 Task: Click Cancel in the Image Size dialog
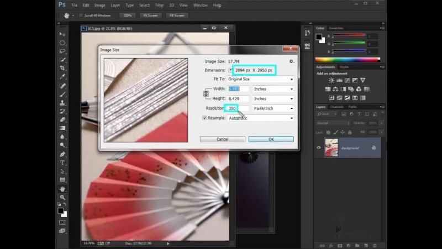pyautogui.click(x=222, y=139)
